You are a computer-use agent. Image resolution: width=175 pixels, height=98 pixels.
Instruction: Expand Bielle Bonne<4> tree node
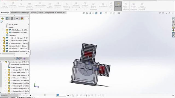tap(4, 33)
